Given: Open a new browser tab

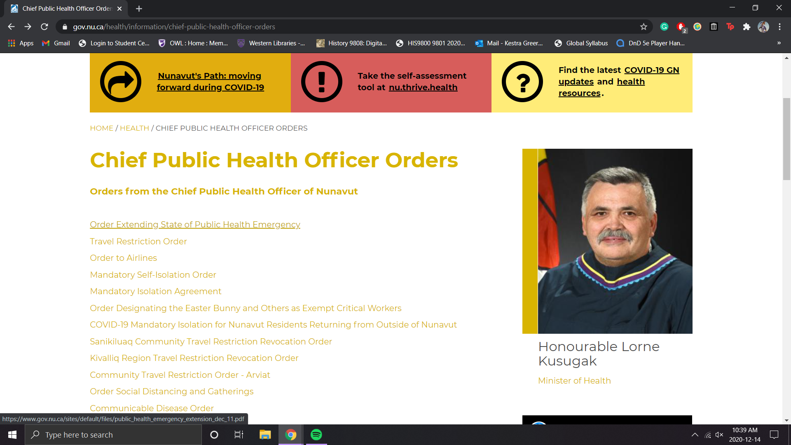Looking at the screenshot, I should (139, 9).
